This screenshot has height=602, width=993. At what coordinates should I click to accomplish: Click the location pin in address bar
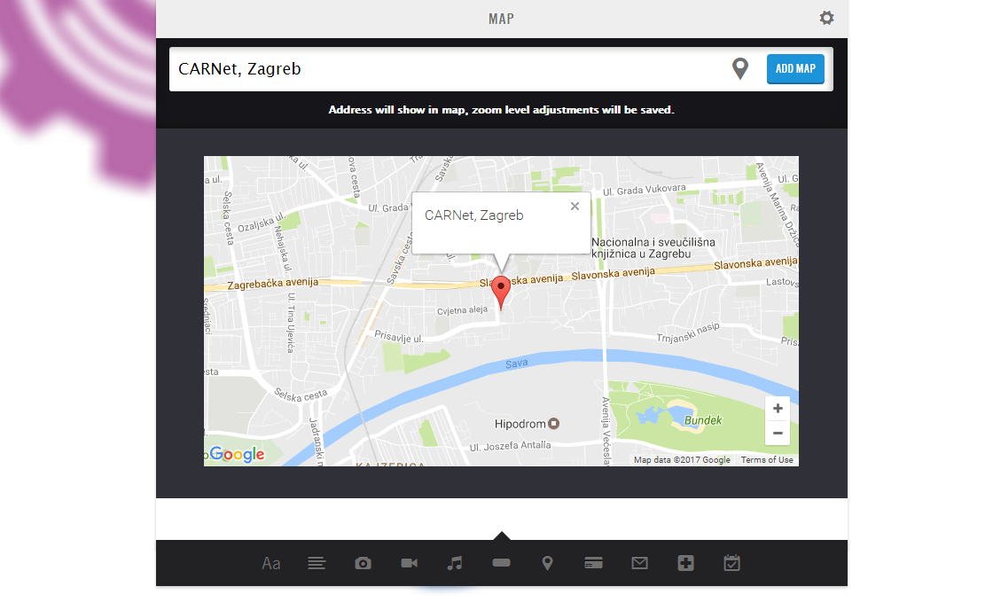pyautogui.click(x=740, y=69)
